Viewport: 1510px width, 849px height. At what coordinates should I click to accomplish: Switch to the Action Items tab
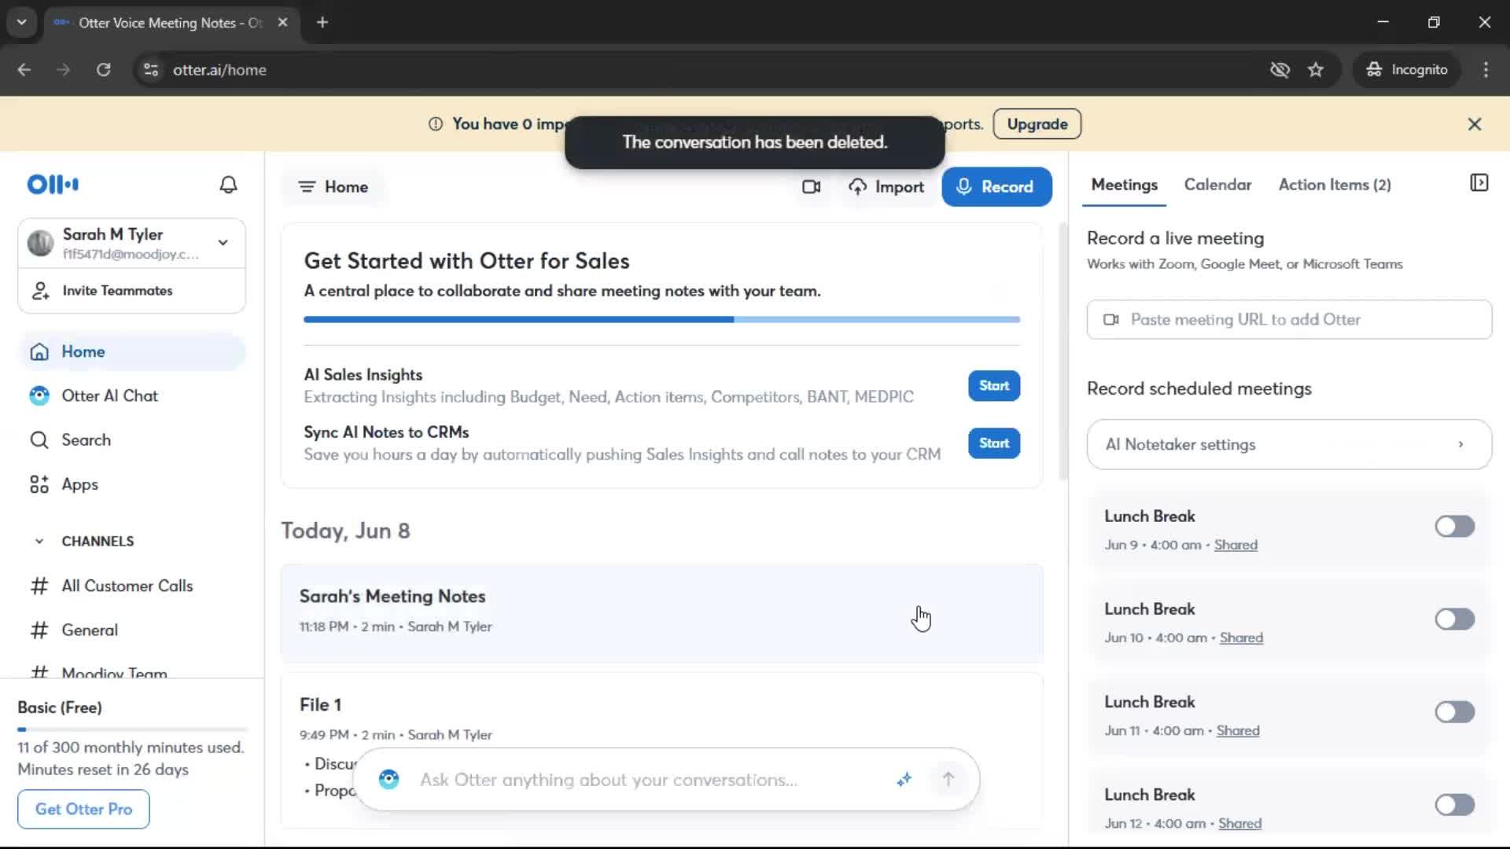click(1335, 185)
